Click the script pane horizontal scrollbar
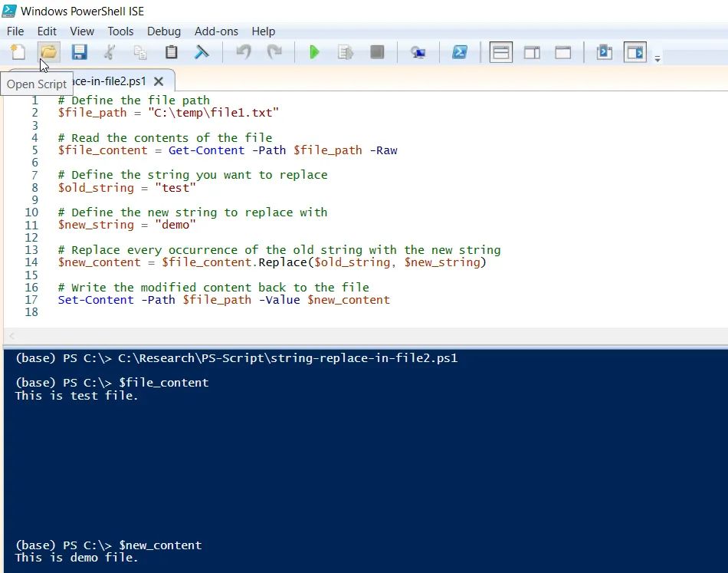 click(x=366, y=335)
